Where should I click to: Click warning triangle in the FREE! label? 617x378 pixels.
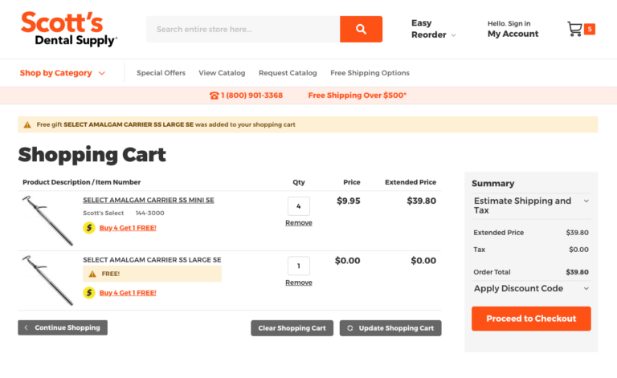[92, 274]
